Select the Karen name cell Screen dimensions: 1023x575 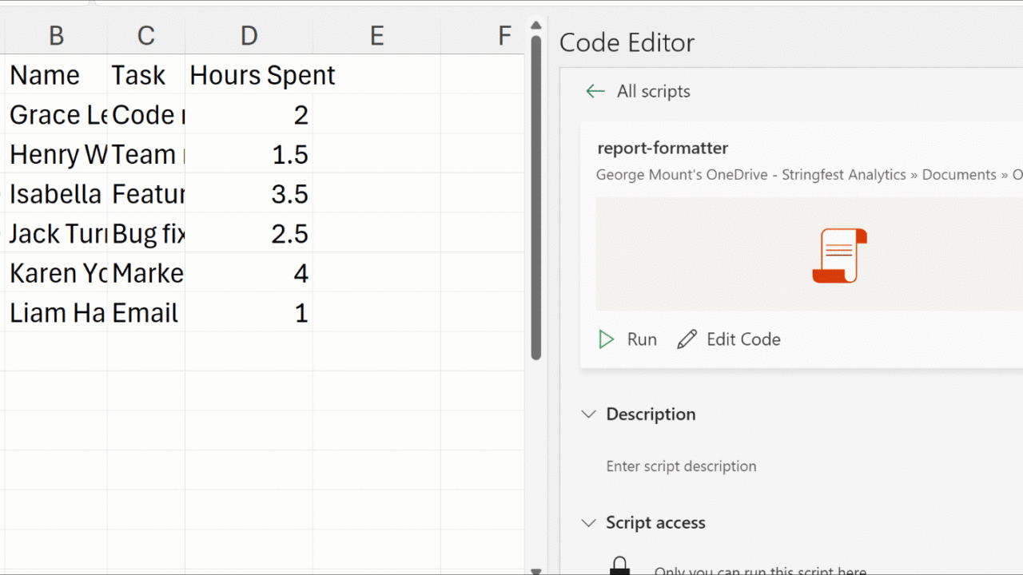coord(56,273)
